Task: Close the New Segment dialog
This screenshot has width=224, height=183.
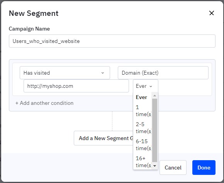Action: [x=211, y=13]
